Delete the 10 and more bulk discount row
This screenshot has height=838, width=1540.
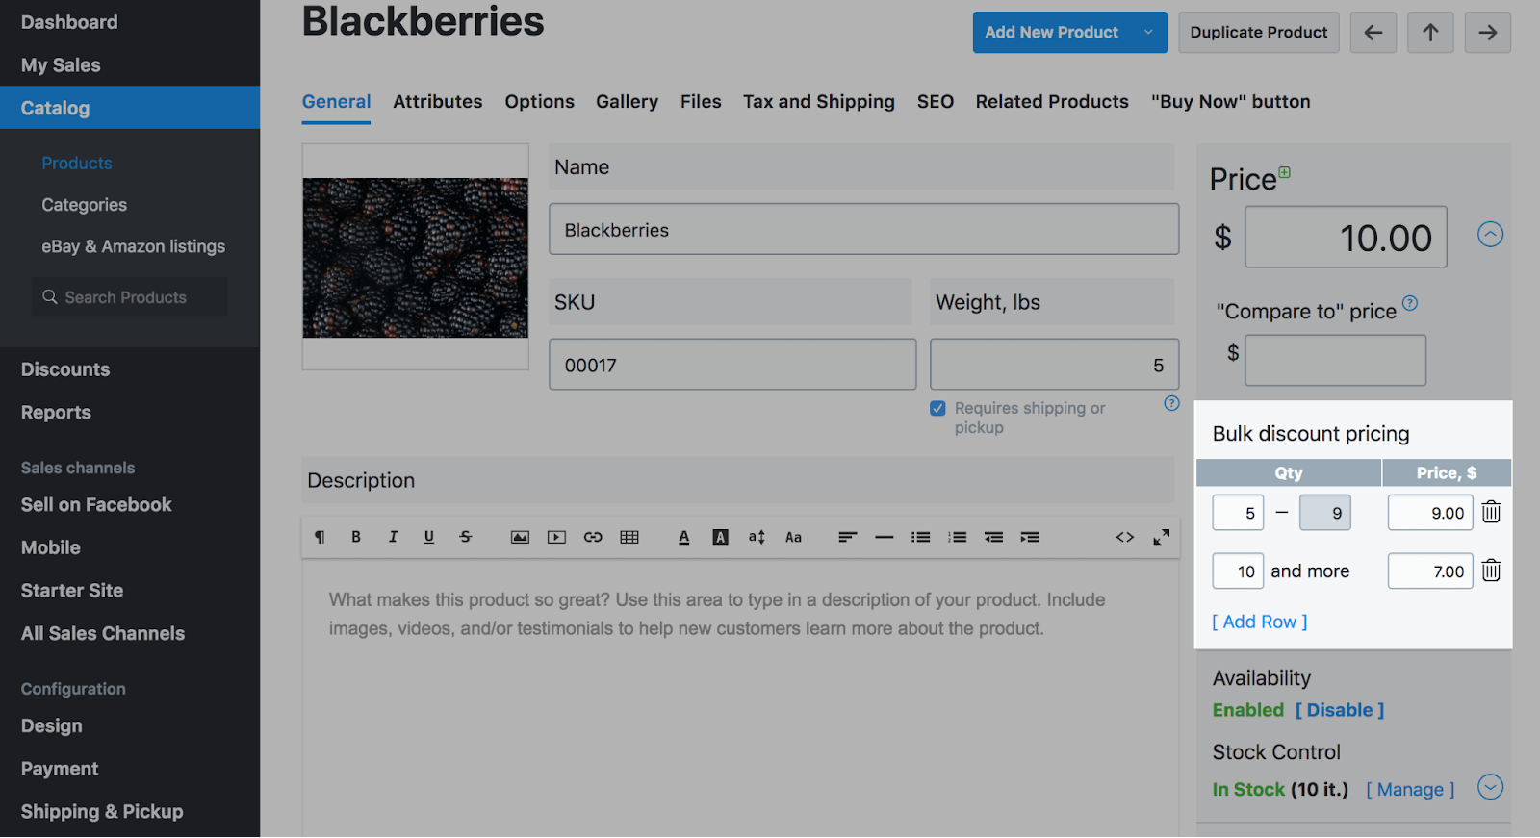click(x=1491, y=571)
